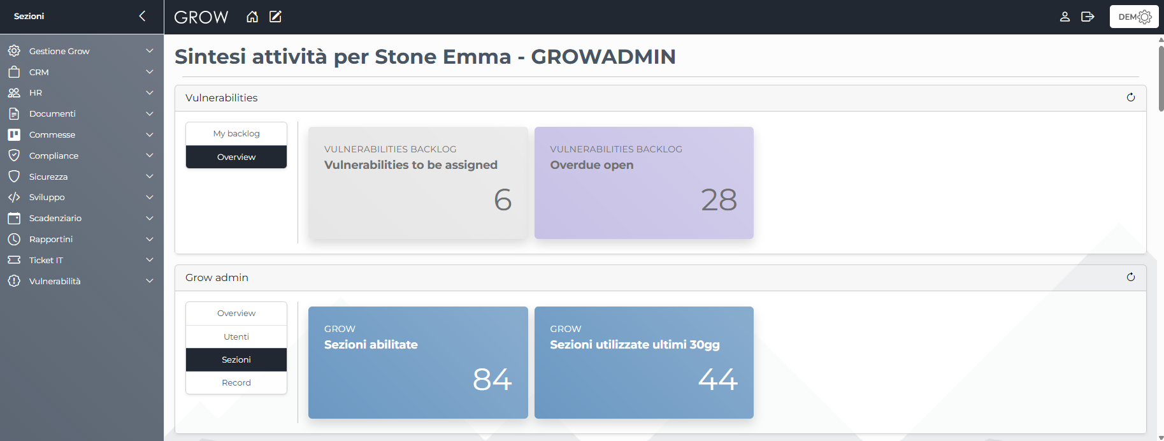Click the Compliance shield-check icon

point(14,155)
